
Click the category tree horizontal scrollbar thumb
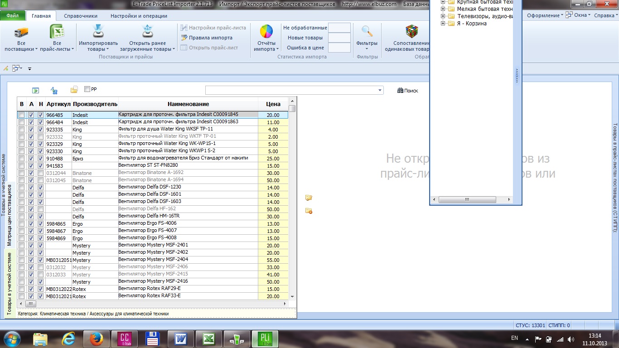tap(466, 199)
